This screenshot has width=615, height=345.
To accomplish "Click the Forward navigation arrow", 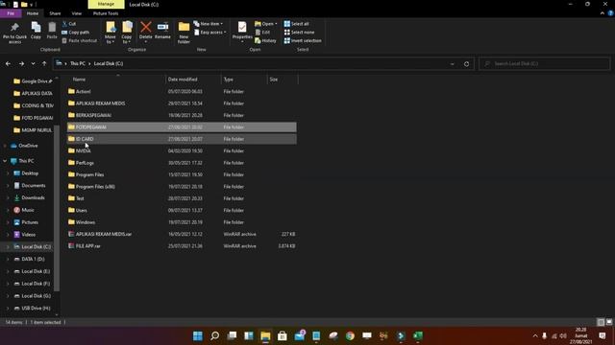I will pyautogui.click(x=21, y=63).
